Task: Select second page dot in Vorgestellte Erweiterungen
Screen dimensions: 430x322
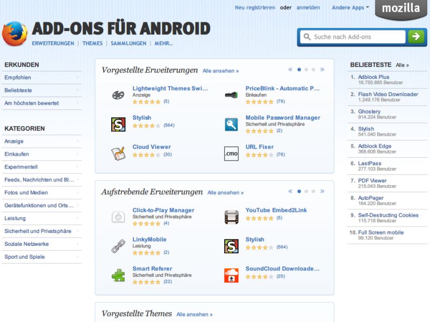Action: tap(306, 70)
